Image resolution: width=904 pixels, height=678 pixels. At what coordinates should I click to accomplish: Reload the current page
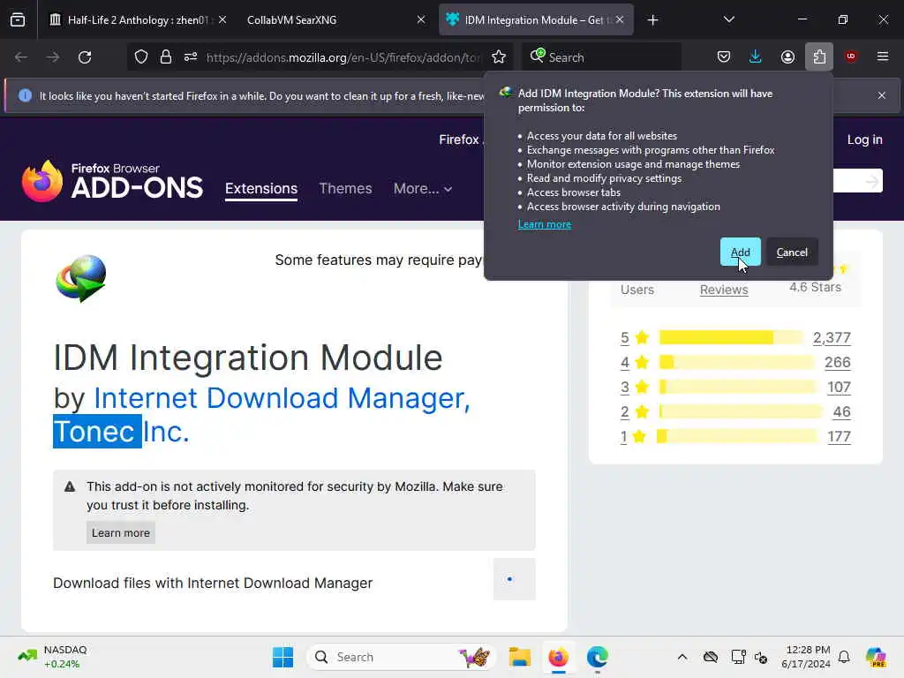pyautogui.click(x=85, y=57)
